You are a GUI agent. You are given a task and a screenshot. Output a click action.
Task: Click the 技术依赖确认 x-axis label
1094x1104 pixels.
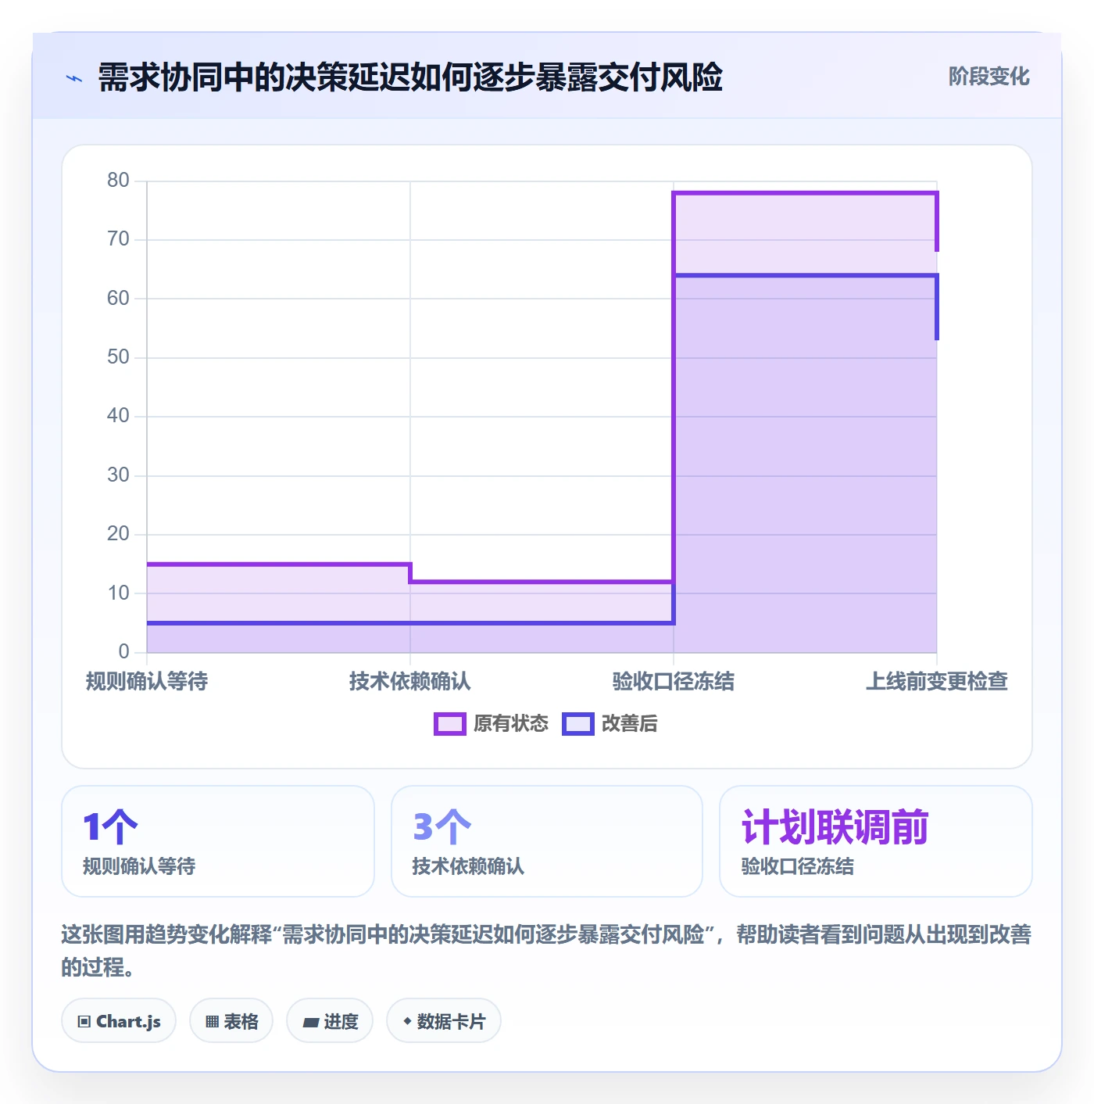pos(410,682)
